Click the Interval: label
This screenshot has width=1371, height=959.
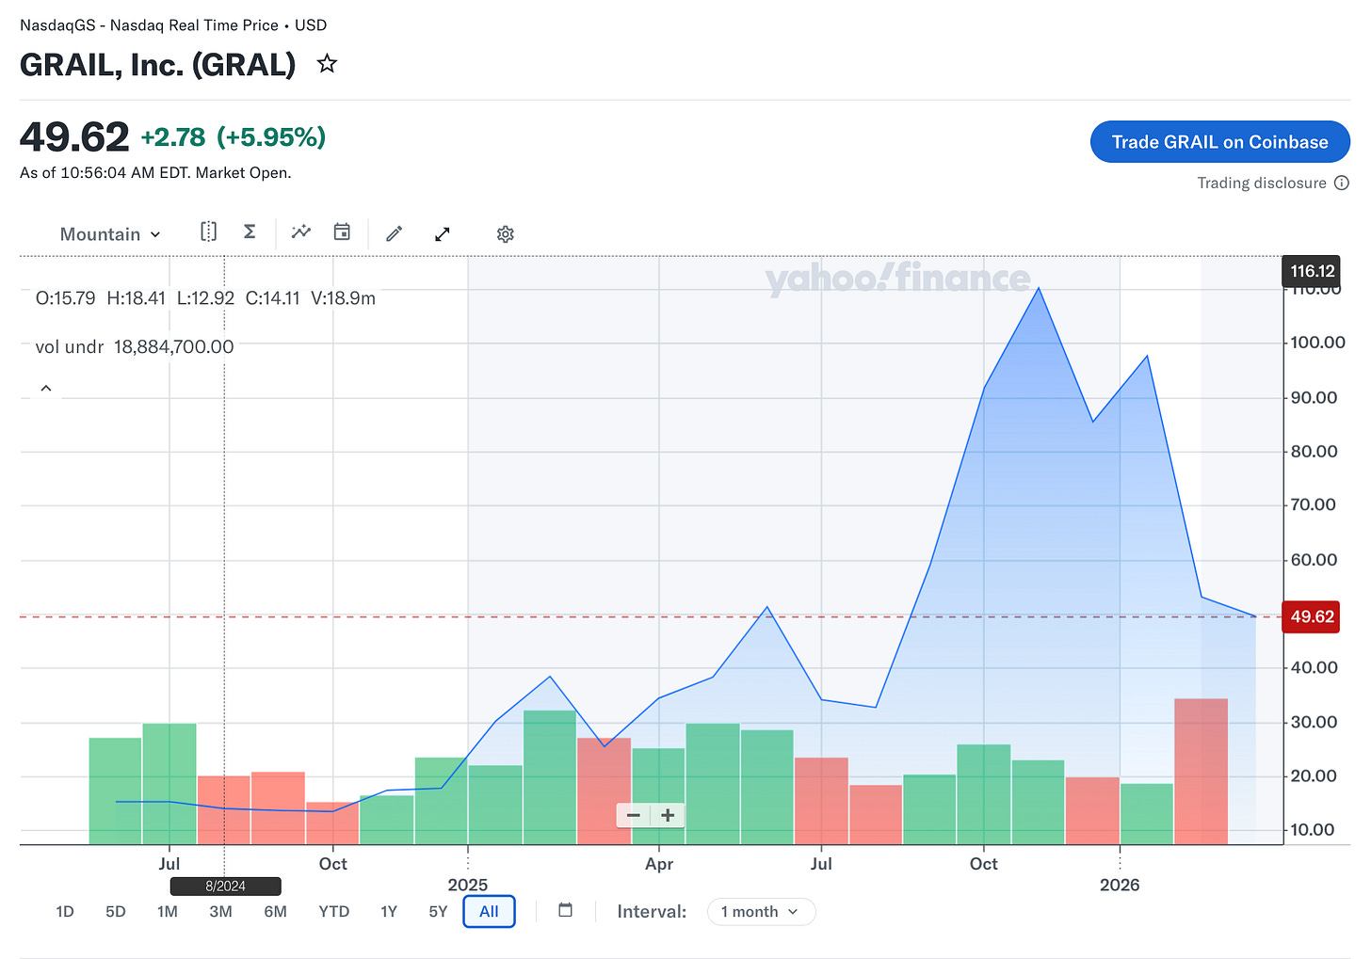[x=652, y=911]
